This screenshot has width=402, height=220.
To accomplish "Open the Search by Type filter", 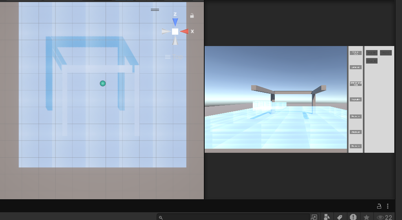I will (327, 217).
